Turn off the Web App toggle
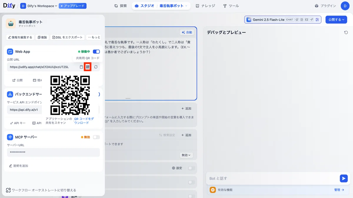Image resolution: width=353 pixels, height=198 pixels. (x=96, y=52)
